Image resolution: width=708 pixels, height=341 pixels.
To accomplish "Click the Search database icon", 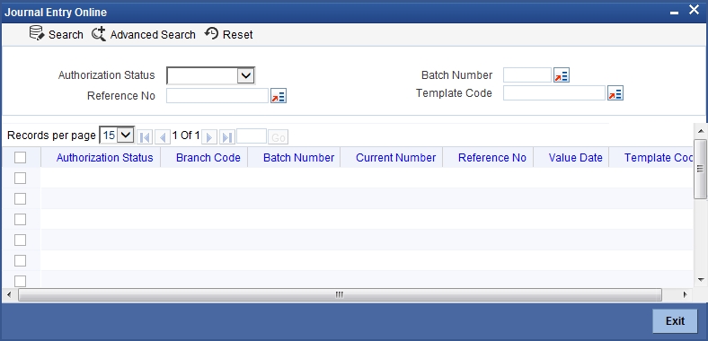I will click(37, 33).
